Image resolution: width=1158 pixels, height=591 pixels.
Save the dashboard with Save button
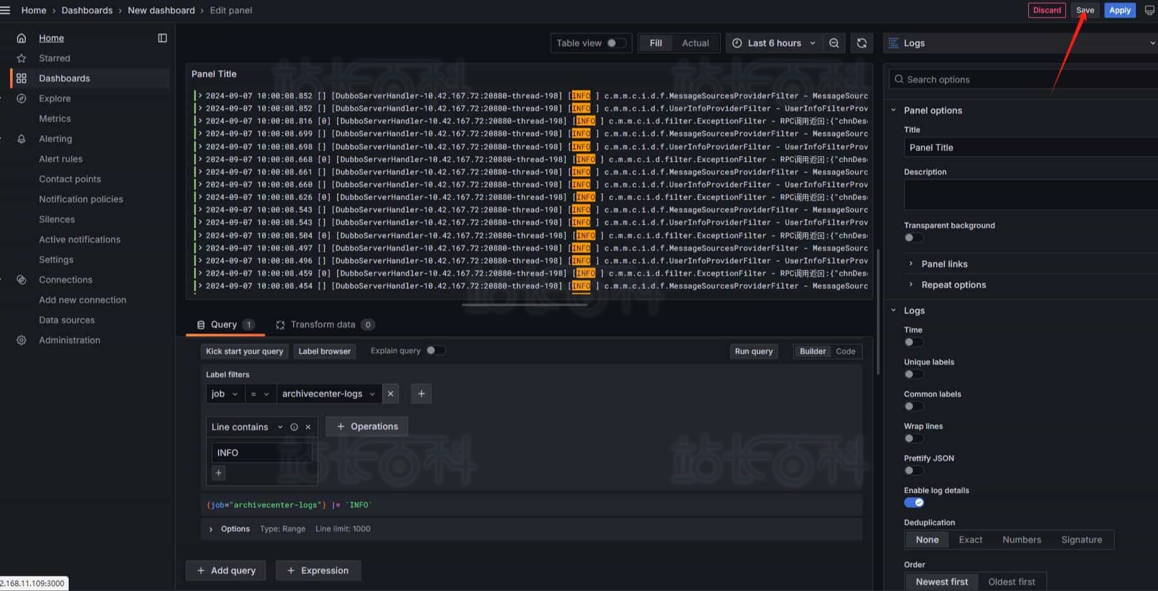point(1084,10)
